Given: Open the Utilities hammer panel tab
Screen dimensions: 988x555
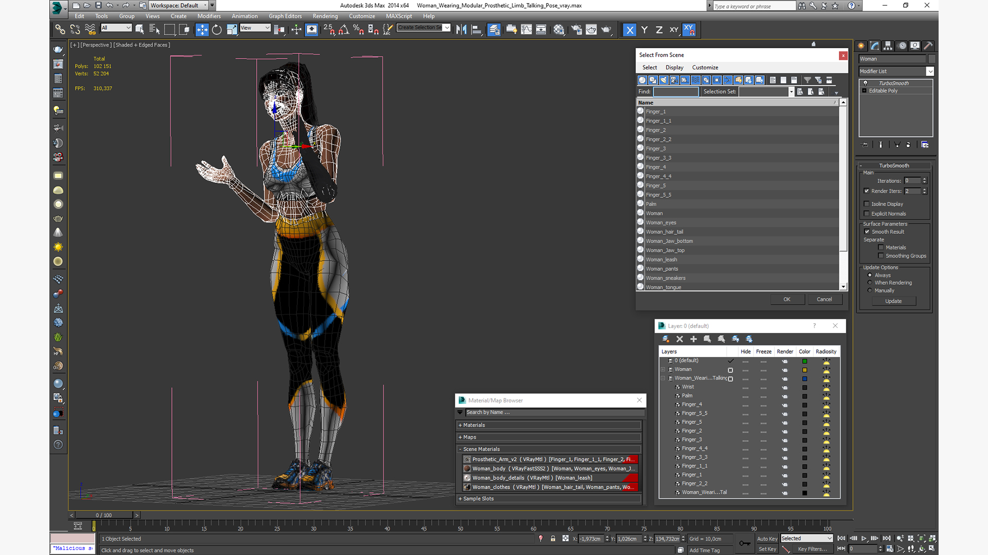Looking at the screenshot, I should click(928, 46).
